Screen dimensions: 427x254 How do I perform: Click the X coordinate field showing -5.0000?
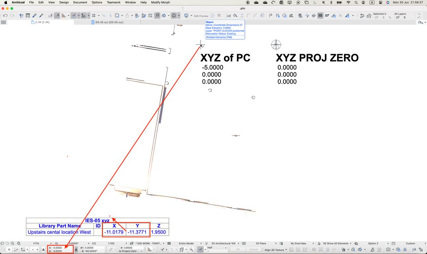61,248
